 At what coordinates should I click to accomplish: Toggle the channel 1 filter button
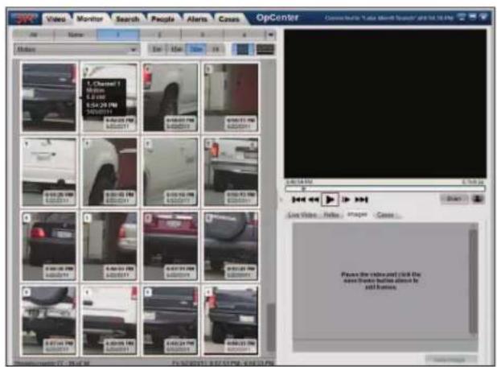[118, 35]
